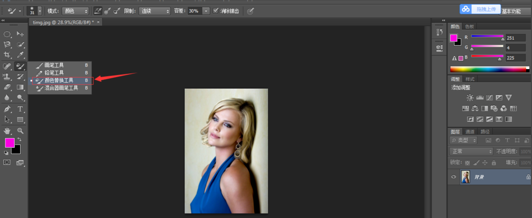Select the Move tool
The height and width of the screenshot is (218, 532).
click(x=20, y=34)
